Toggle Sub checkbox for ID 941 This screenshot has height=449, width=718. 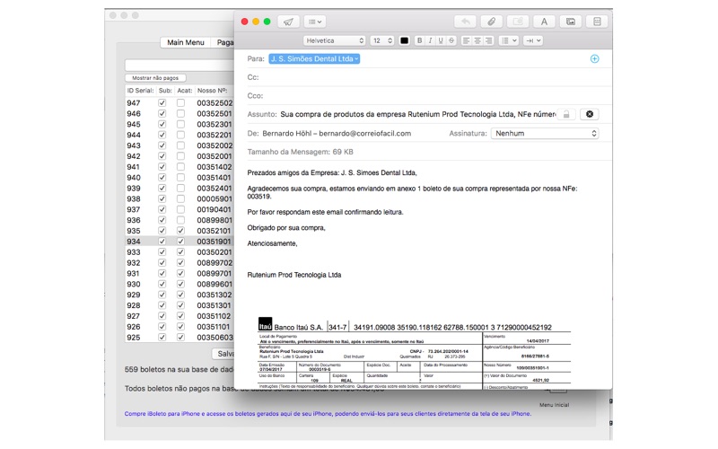tap(162, 167)
